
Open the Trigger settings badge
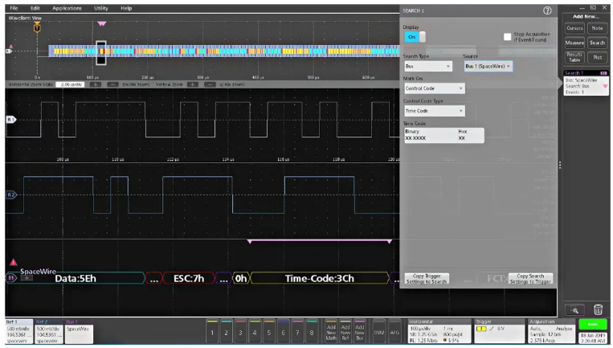click(499, 331)
